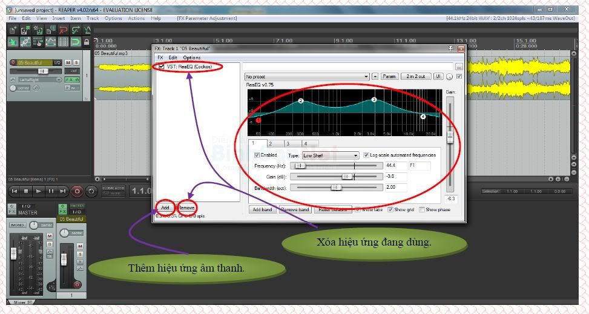Mute track 05 Beautiful in track panel
The width and height of the screenshot is (589, 314).
68,63
